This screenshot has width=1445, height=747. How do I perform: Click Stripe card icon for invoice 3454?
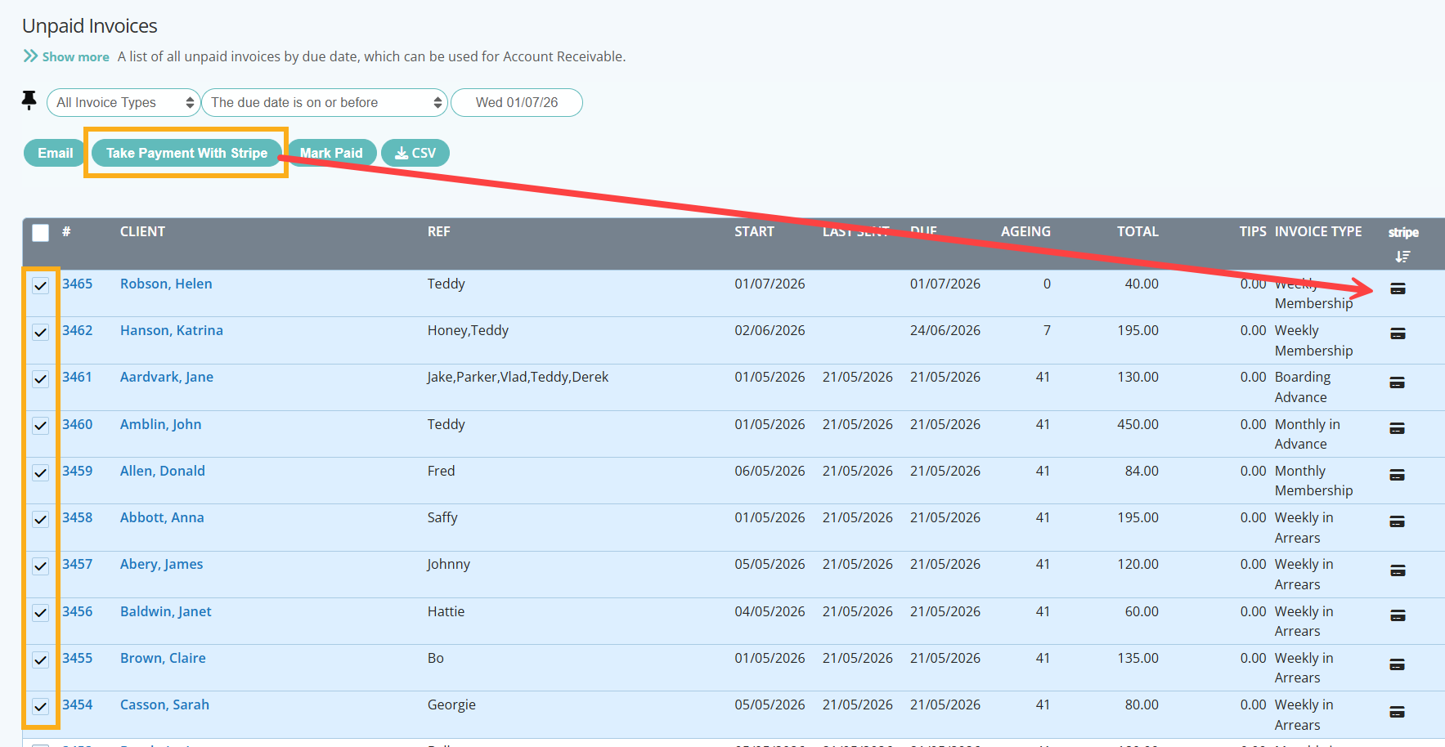coord(1398,712)
